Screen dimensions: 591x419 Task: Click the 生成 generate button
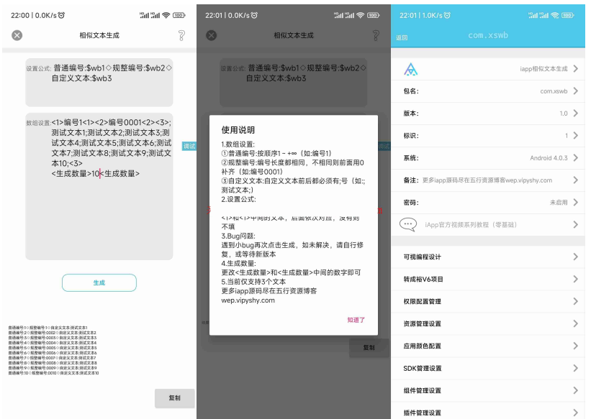pos(99,282)
